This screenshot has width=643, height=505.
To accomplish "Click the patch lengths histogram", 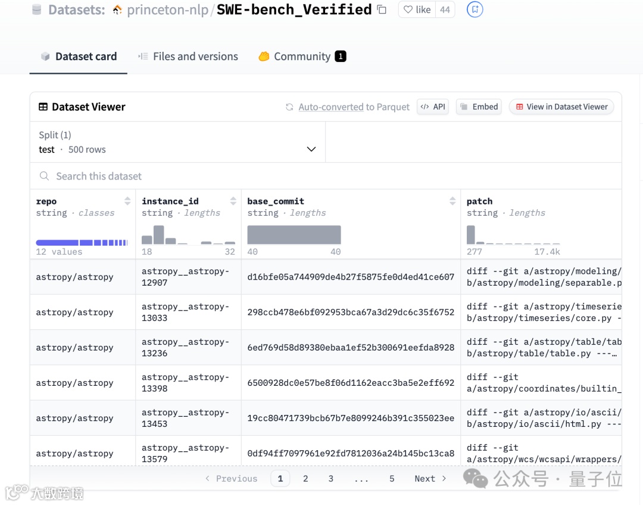I will point(513,235).
